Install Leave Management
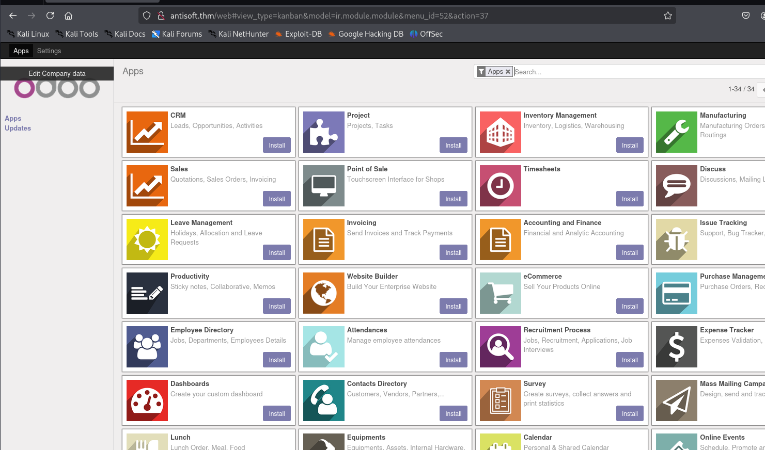This screenshot has height=450, width=765. [x=277, y=253]
